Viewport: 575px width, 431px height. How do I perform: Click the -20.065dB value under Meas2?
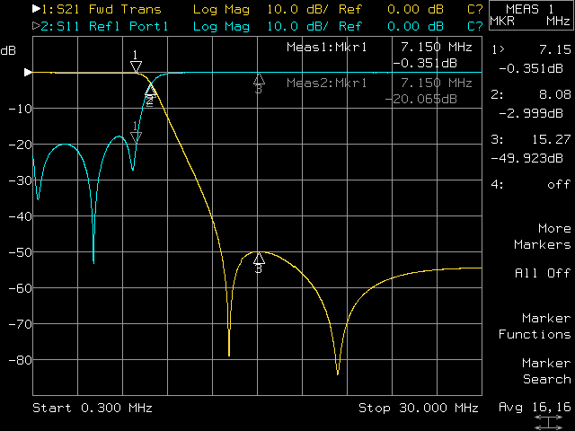pos(421,99)
